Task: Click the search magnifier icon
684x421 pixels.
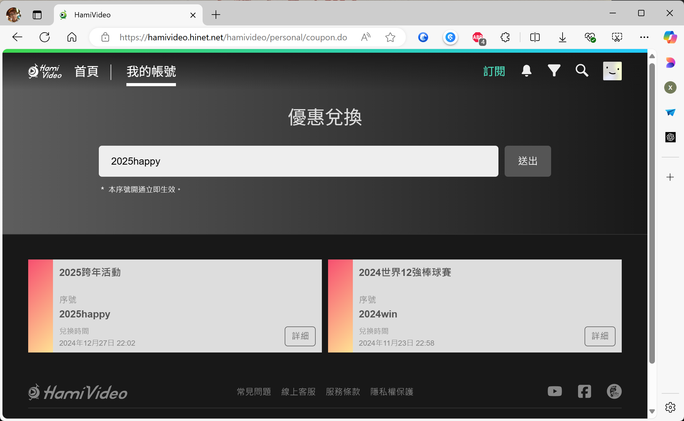Action: [x=582, y=71]
